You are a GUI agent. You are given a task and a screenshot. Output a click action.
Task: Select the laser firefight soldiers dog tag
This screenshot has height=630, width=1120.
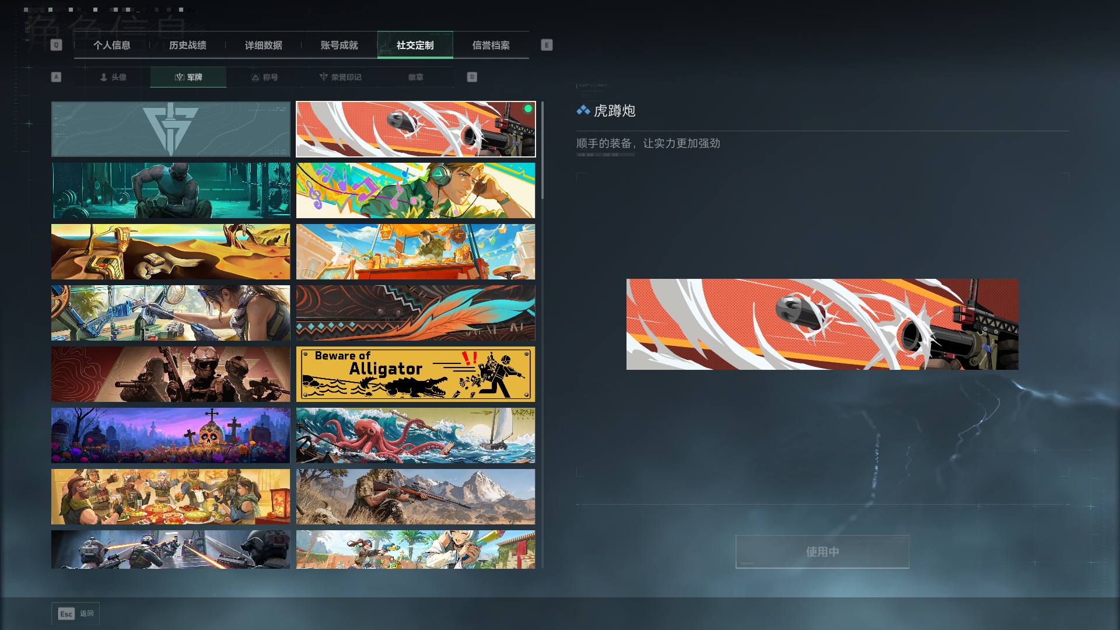pyautogui.click(x=170, y=549)
